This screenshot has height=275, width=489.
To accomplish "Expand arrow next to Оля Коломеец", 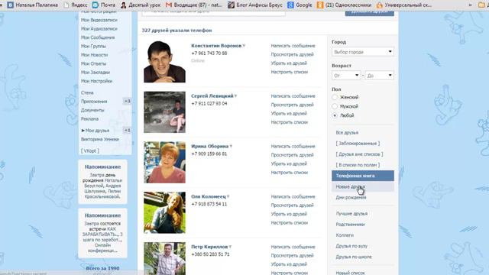I will [228, 196].
